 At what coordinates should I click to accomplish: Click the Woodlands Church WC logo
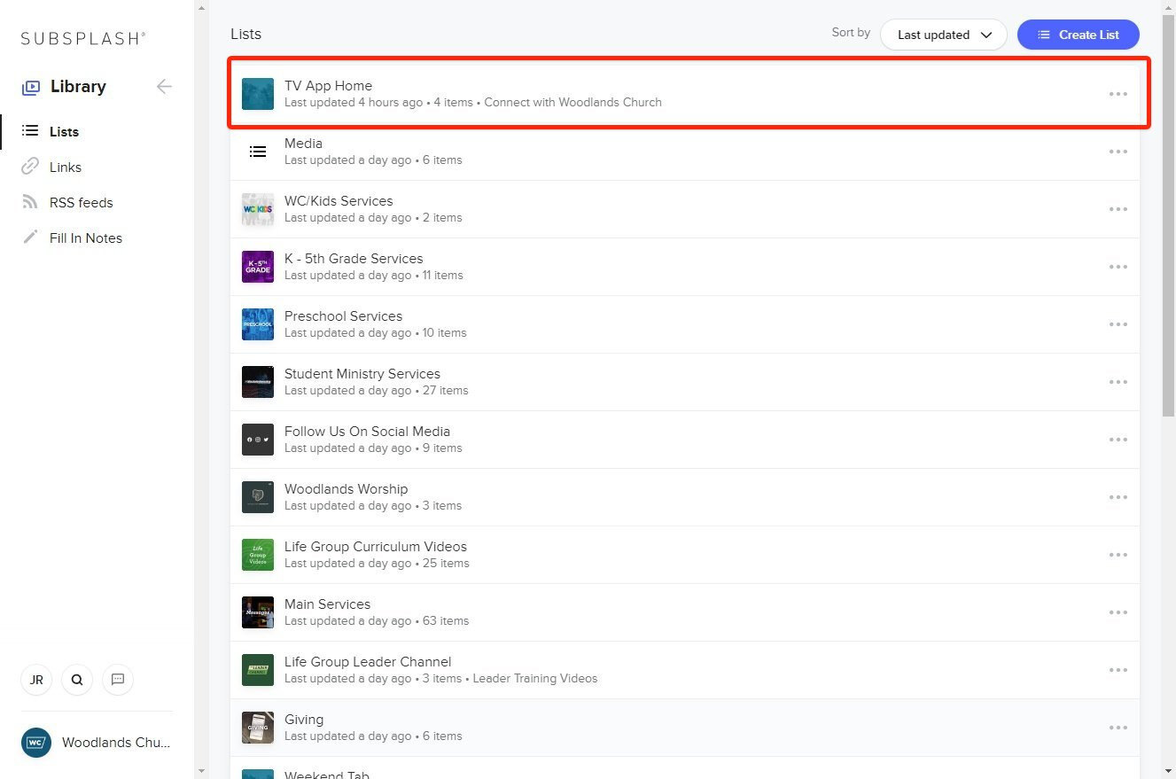tap(36, 743)
